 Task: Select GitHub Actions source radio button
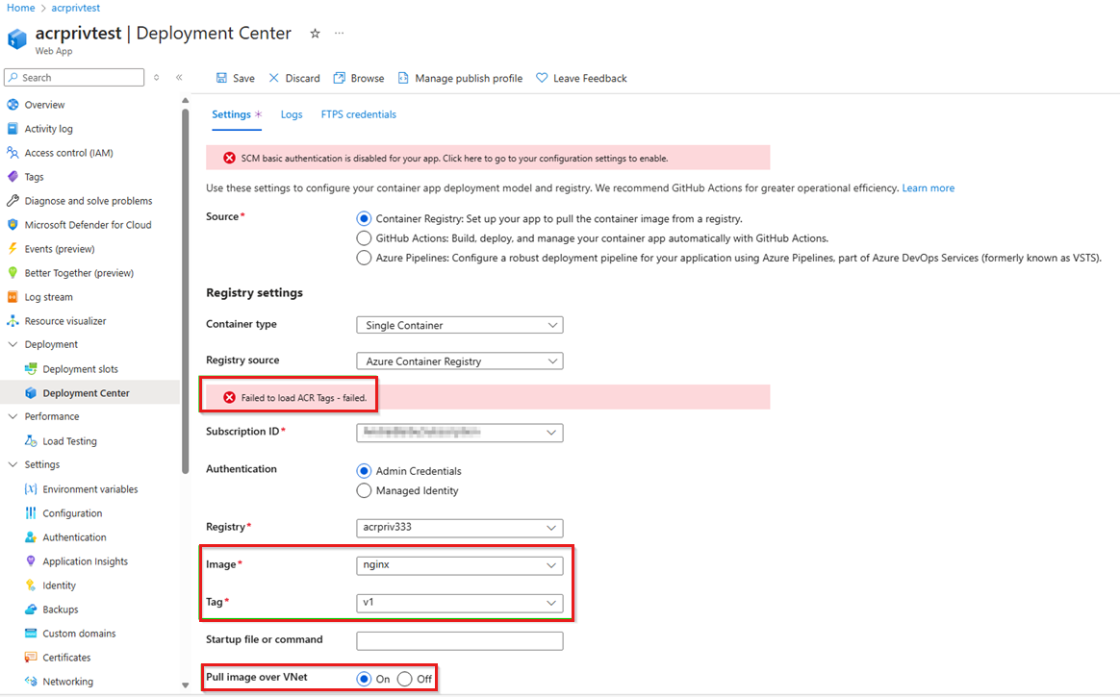(365, 238)
